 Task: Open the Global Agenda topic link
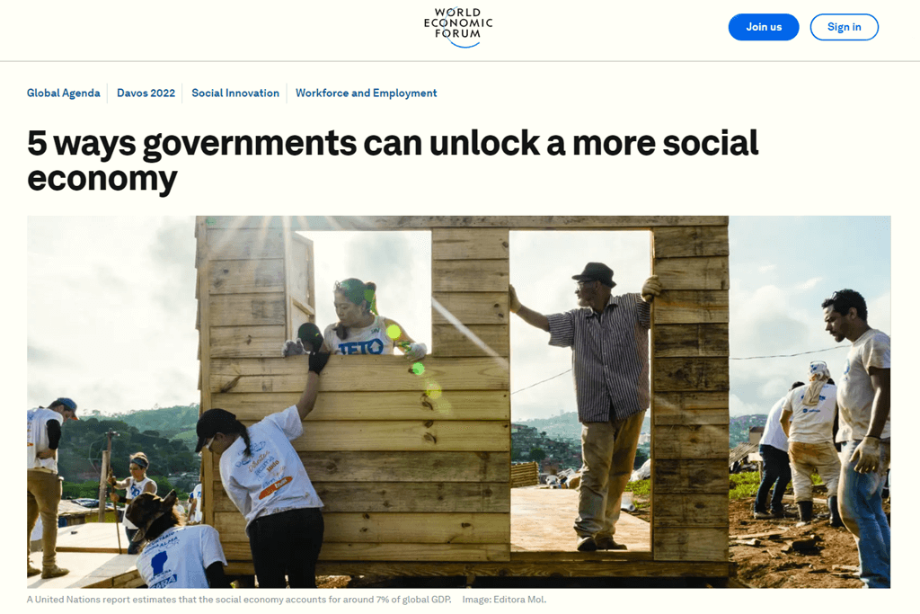64,93
